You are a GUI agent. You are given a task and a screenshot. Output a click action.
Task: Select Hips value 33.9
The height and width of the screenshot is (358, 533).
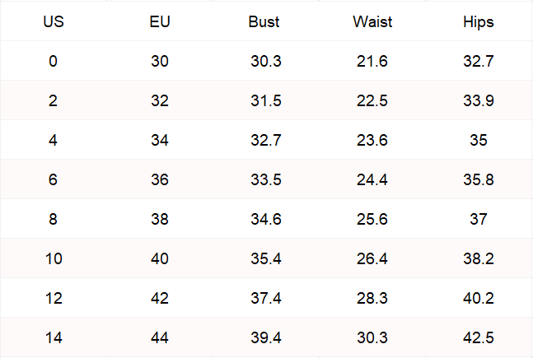479,100
